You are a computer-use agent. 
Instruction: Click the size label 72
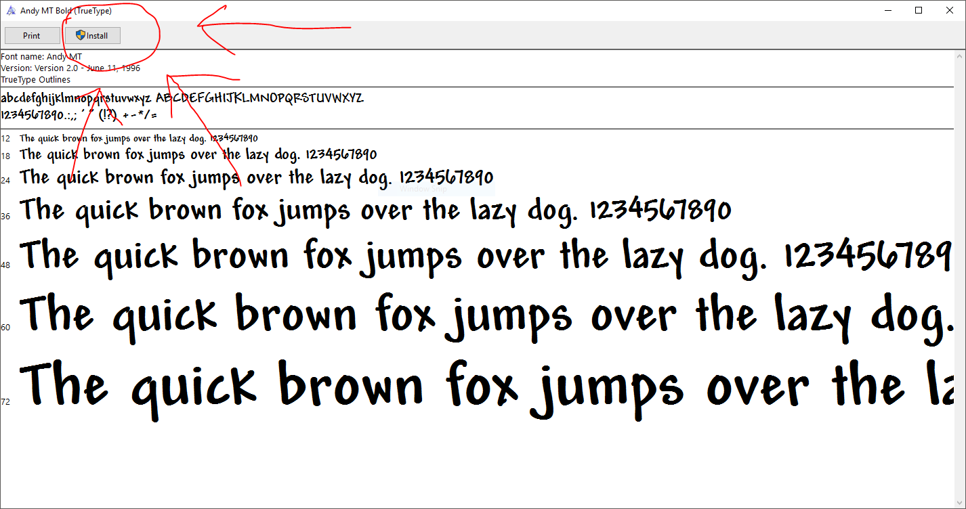pos(5,402)
